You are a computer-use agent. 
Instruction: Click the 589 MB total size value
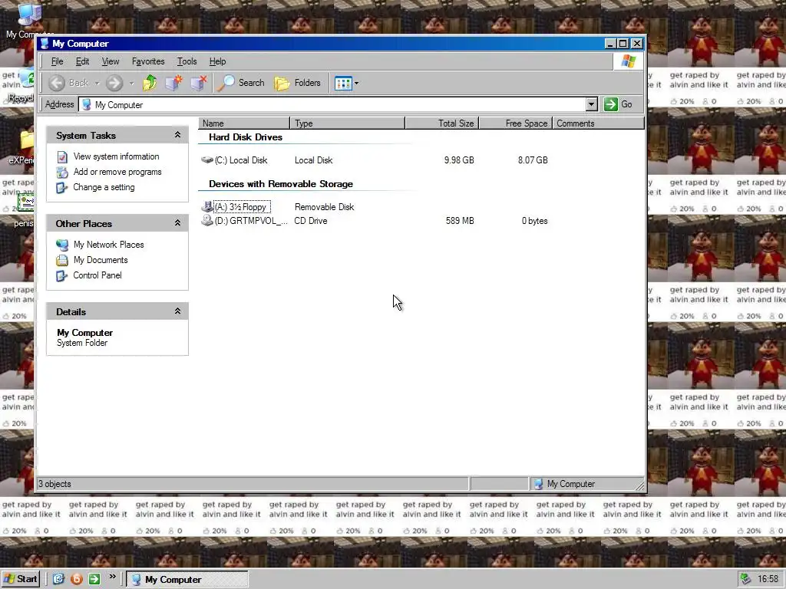460,221
